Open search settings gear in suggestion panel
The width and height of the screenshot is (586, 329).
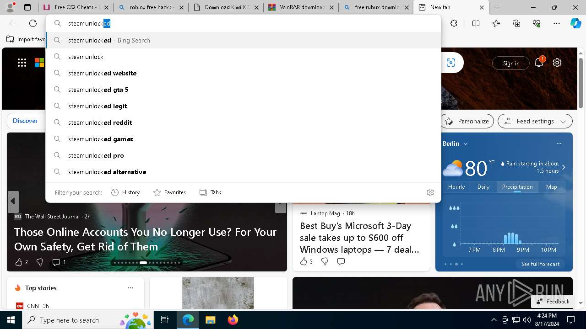430,192
